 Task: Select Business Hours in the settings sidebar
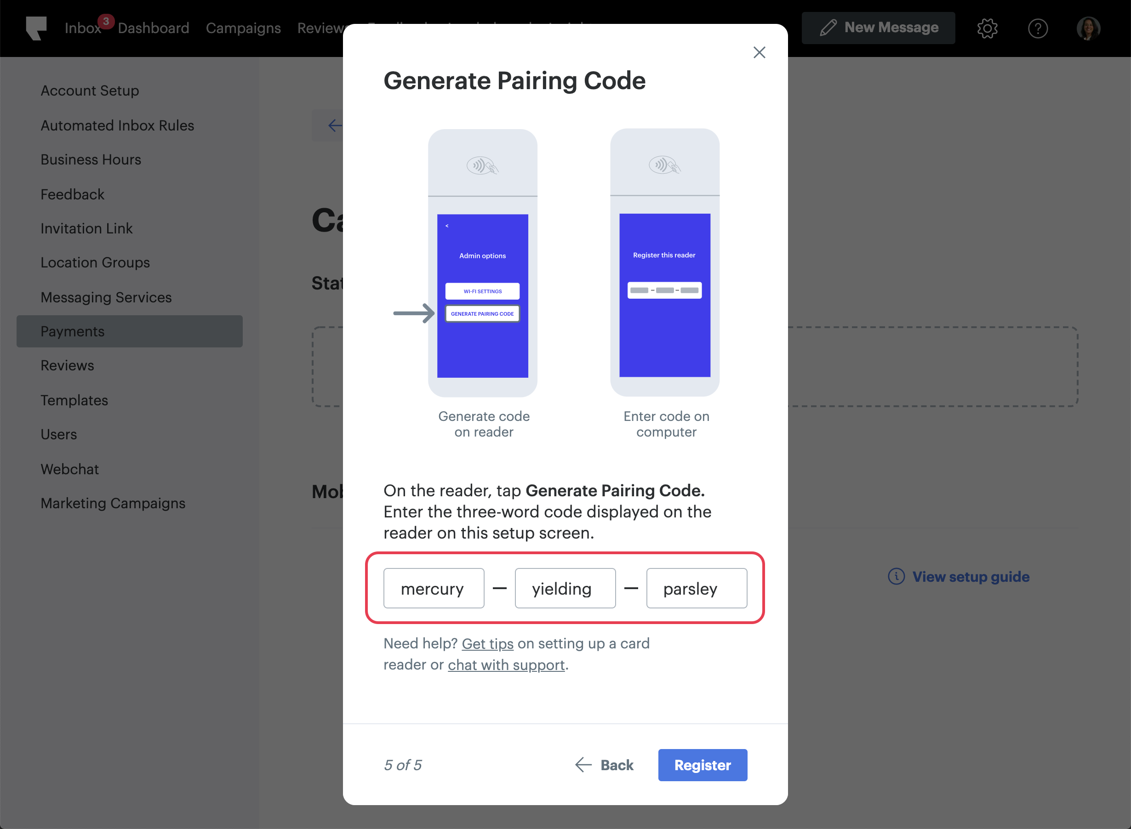tap(91, 159)
